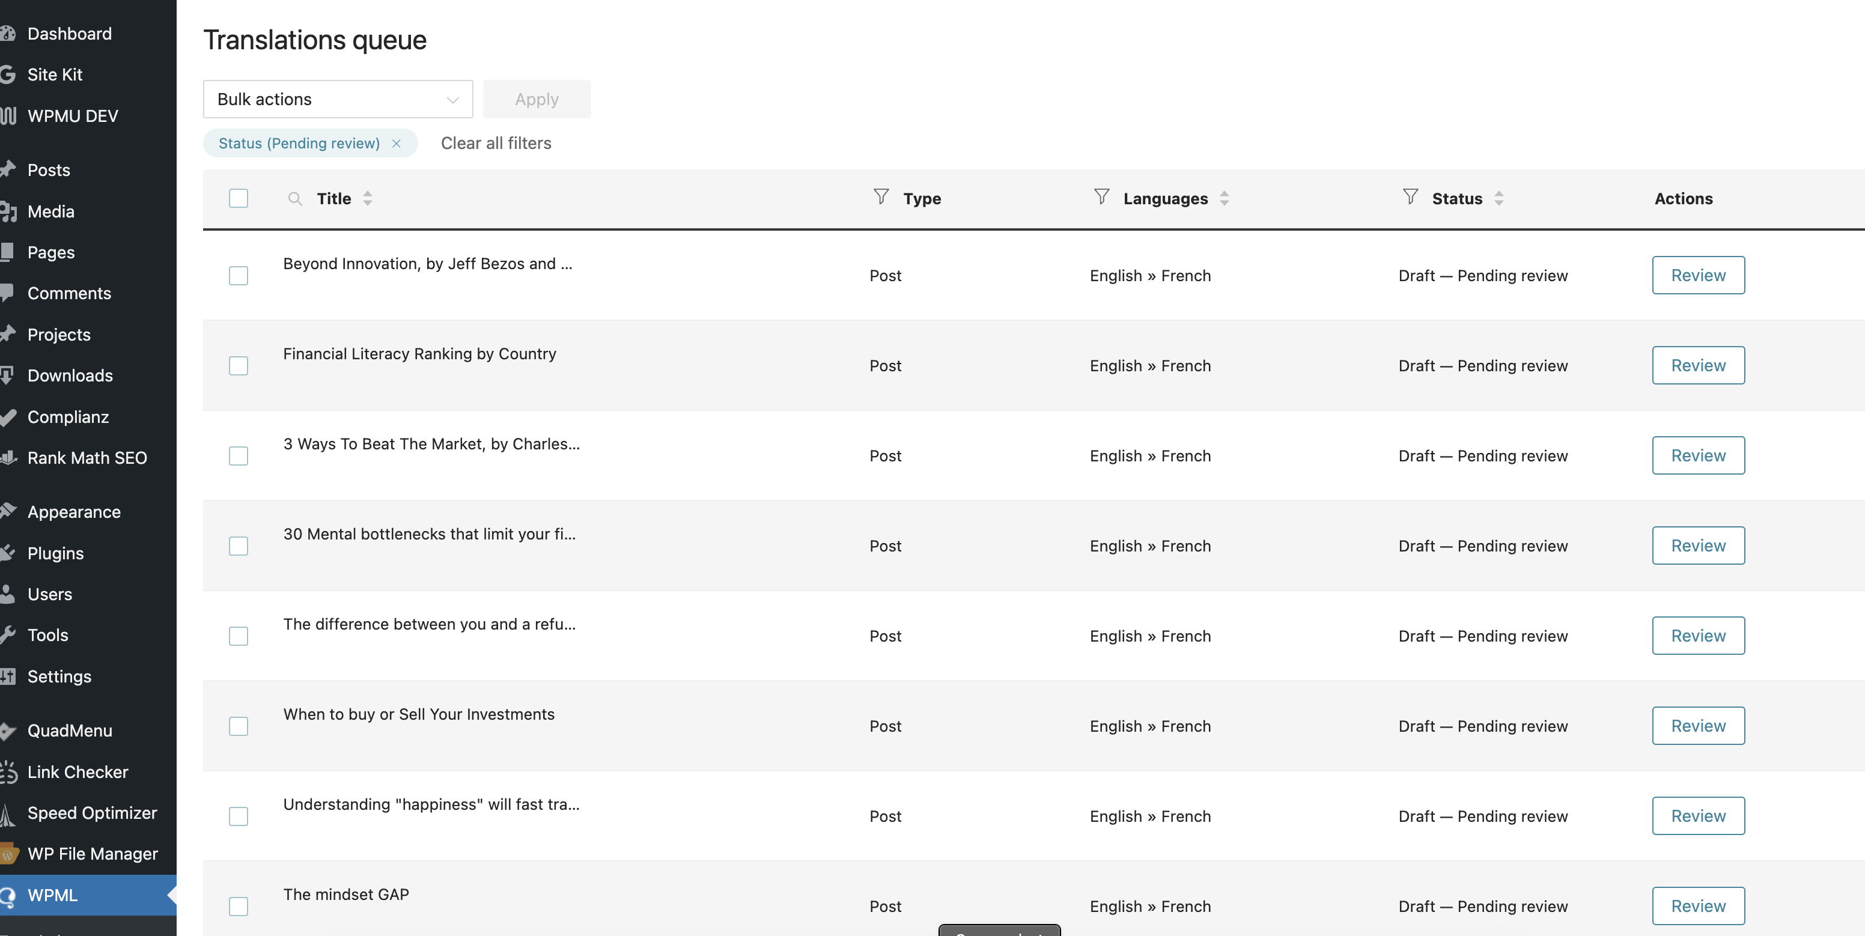Review the 3 Ways To Beat The Market translation
Viewport: 1865px width, 936px height.
coord(1699,455)
